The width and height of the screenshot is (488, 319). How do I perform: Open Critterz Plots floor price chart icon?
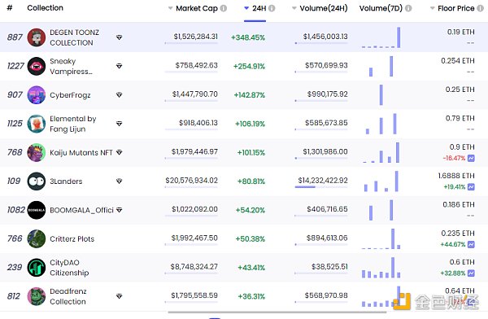[x=471, y=245]
